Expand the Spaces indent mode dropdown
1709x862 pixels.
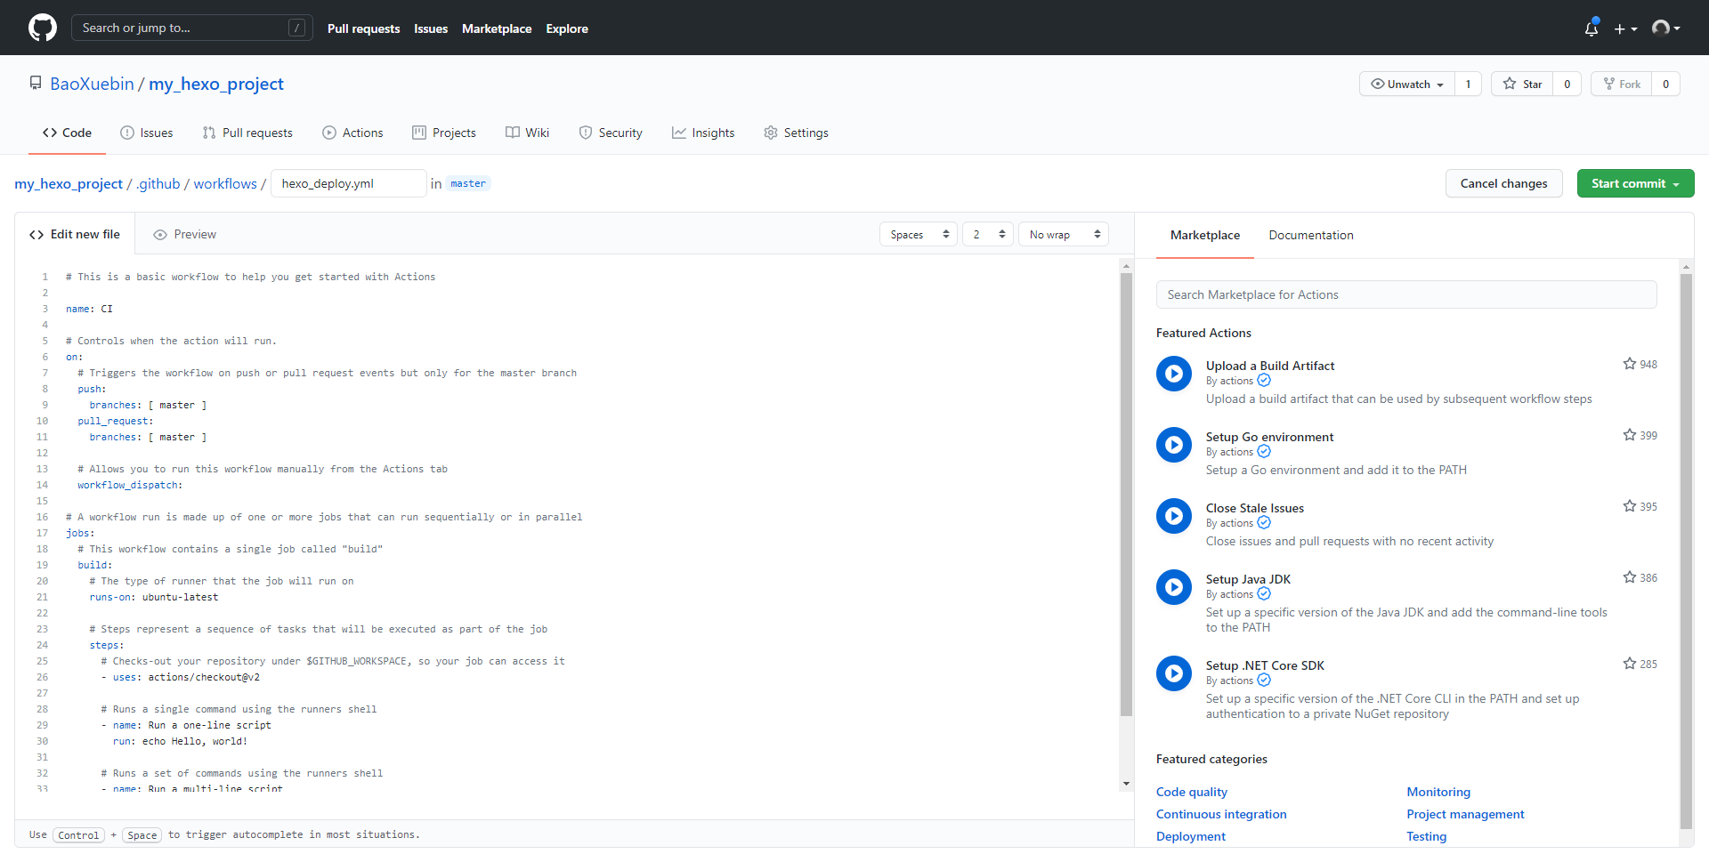click(919, 235)
